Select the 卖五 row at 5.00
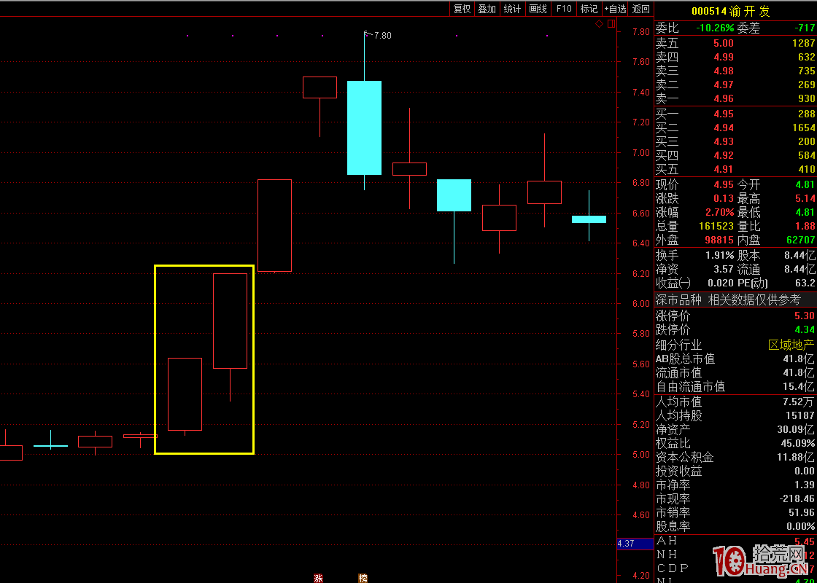817x583 pixels. (735, 43)
